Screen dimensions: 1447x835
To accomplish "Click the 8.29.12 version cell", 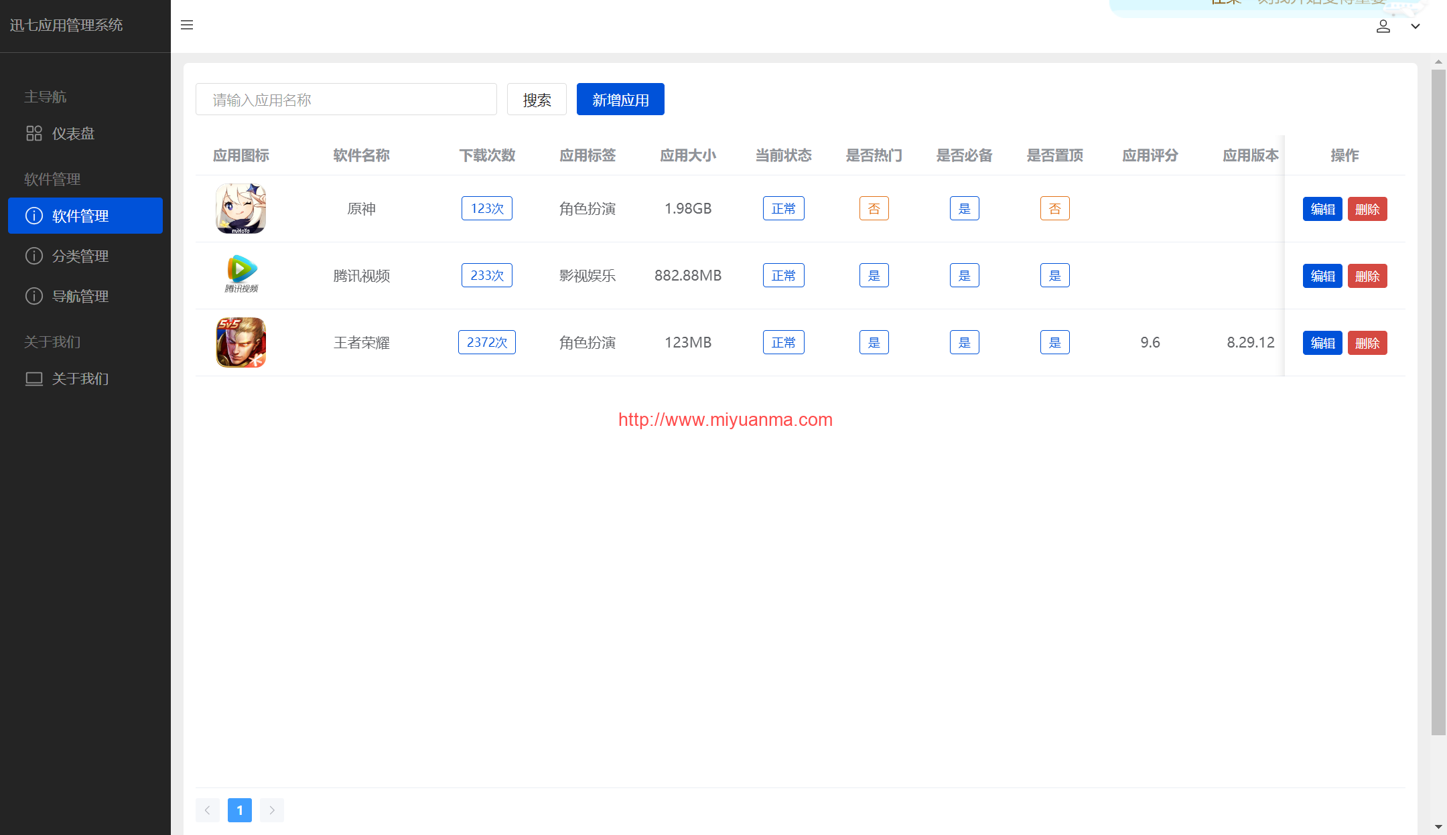I will pyautogui.click(x=1251, y=342).
